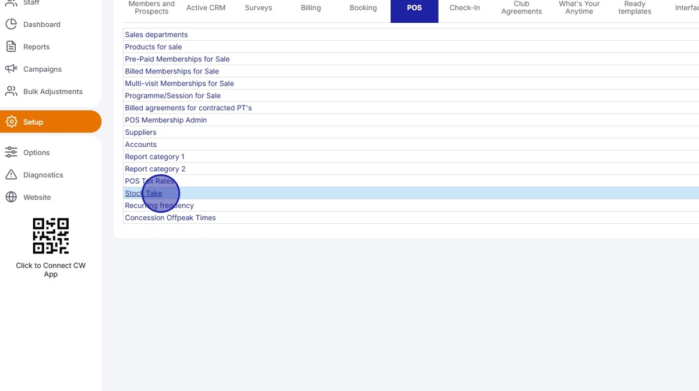699x391 pixels.
Task: Switch to Billing tab
Action: tap(310, 8)
